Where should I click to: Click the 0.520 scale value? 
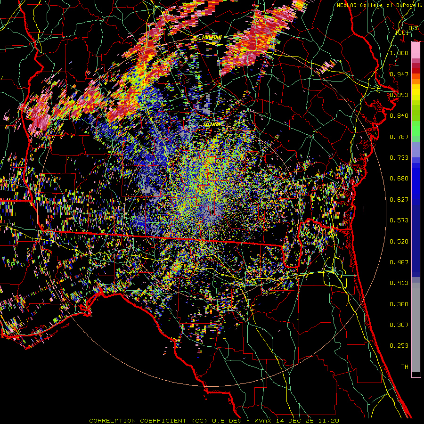(399, 242)
